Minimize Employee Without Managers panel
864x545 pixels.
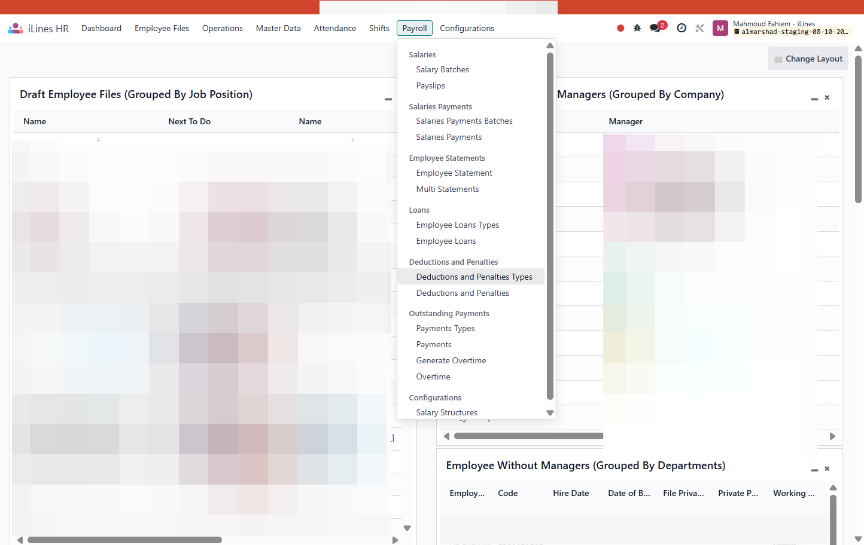tap(814, 470)
